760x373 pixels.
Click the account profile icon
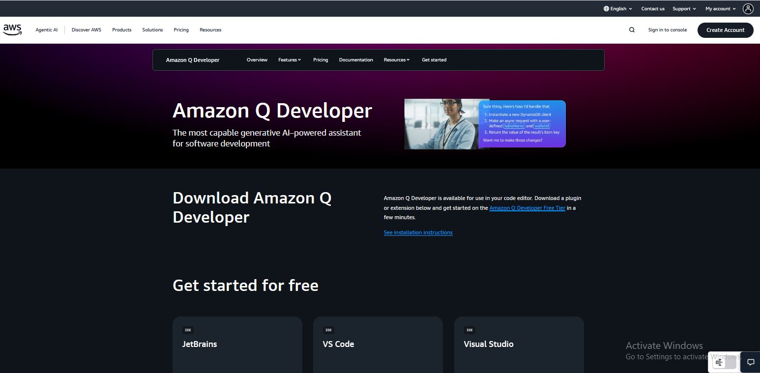tap(748, 8)
